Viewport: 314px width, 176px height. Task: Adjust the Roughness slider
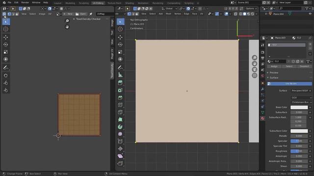(299, 151)
